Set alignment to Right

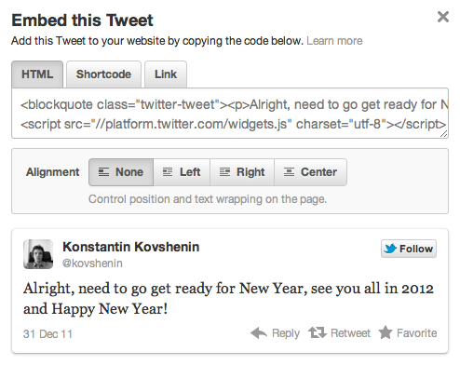[x=242, y=172]
